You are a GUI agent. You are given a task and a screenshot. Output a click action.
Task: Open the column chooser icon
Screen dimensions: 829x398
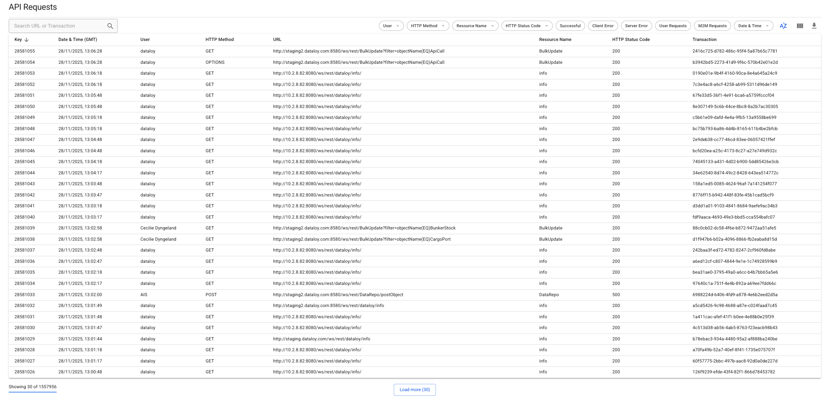[x=800, y=26]
